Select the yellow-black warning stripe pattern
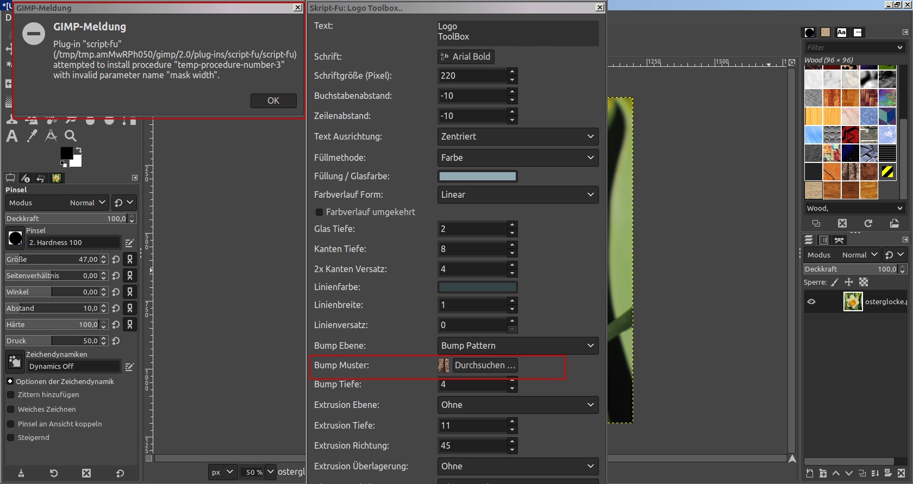Screen dimensions: 913x484 click(x=887, y=172)
